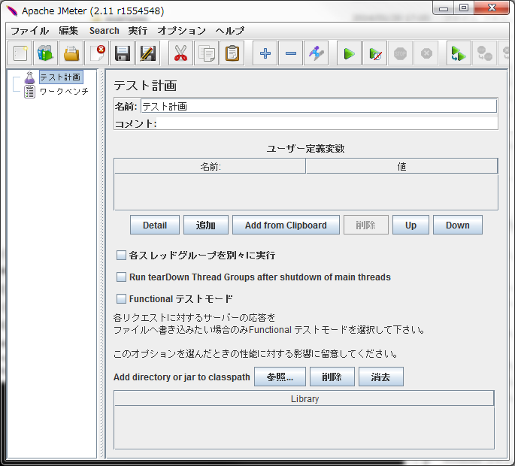Click the Remote start all icon

(459, 53)
